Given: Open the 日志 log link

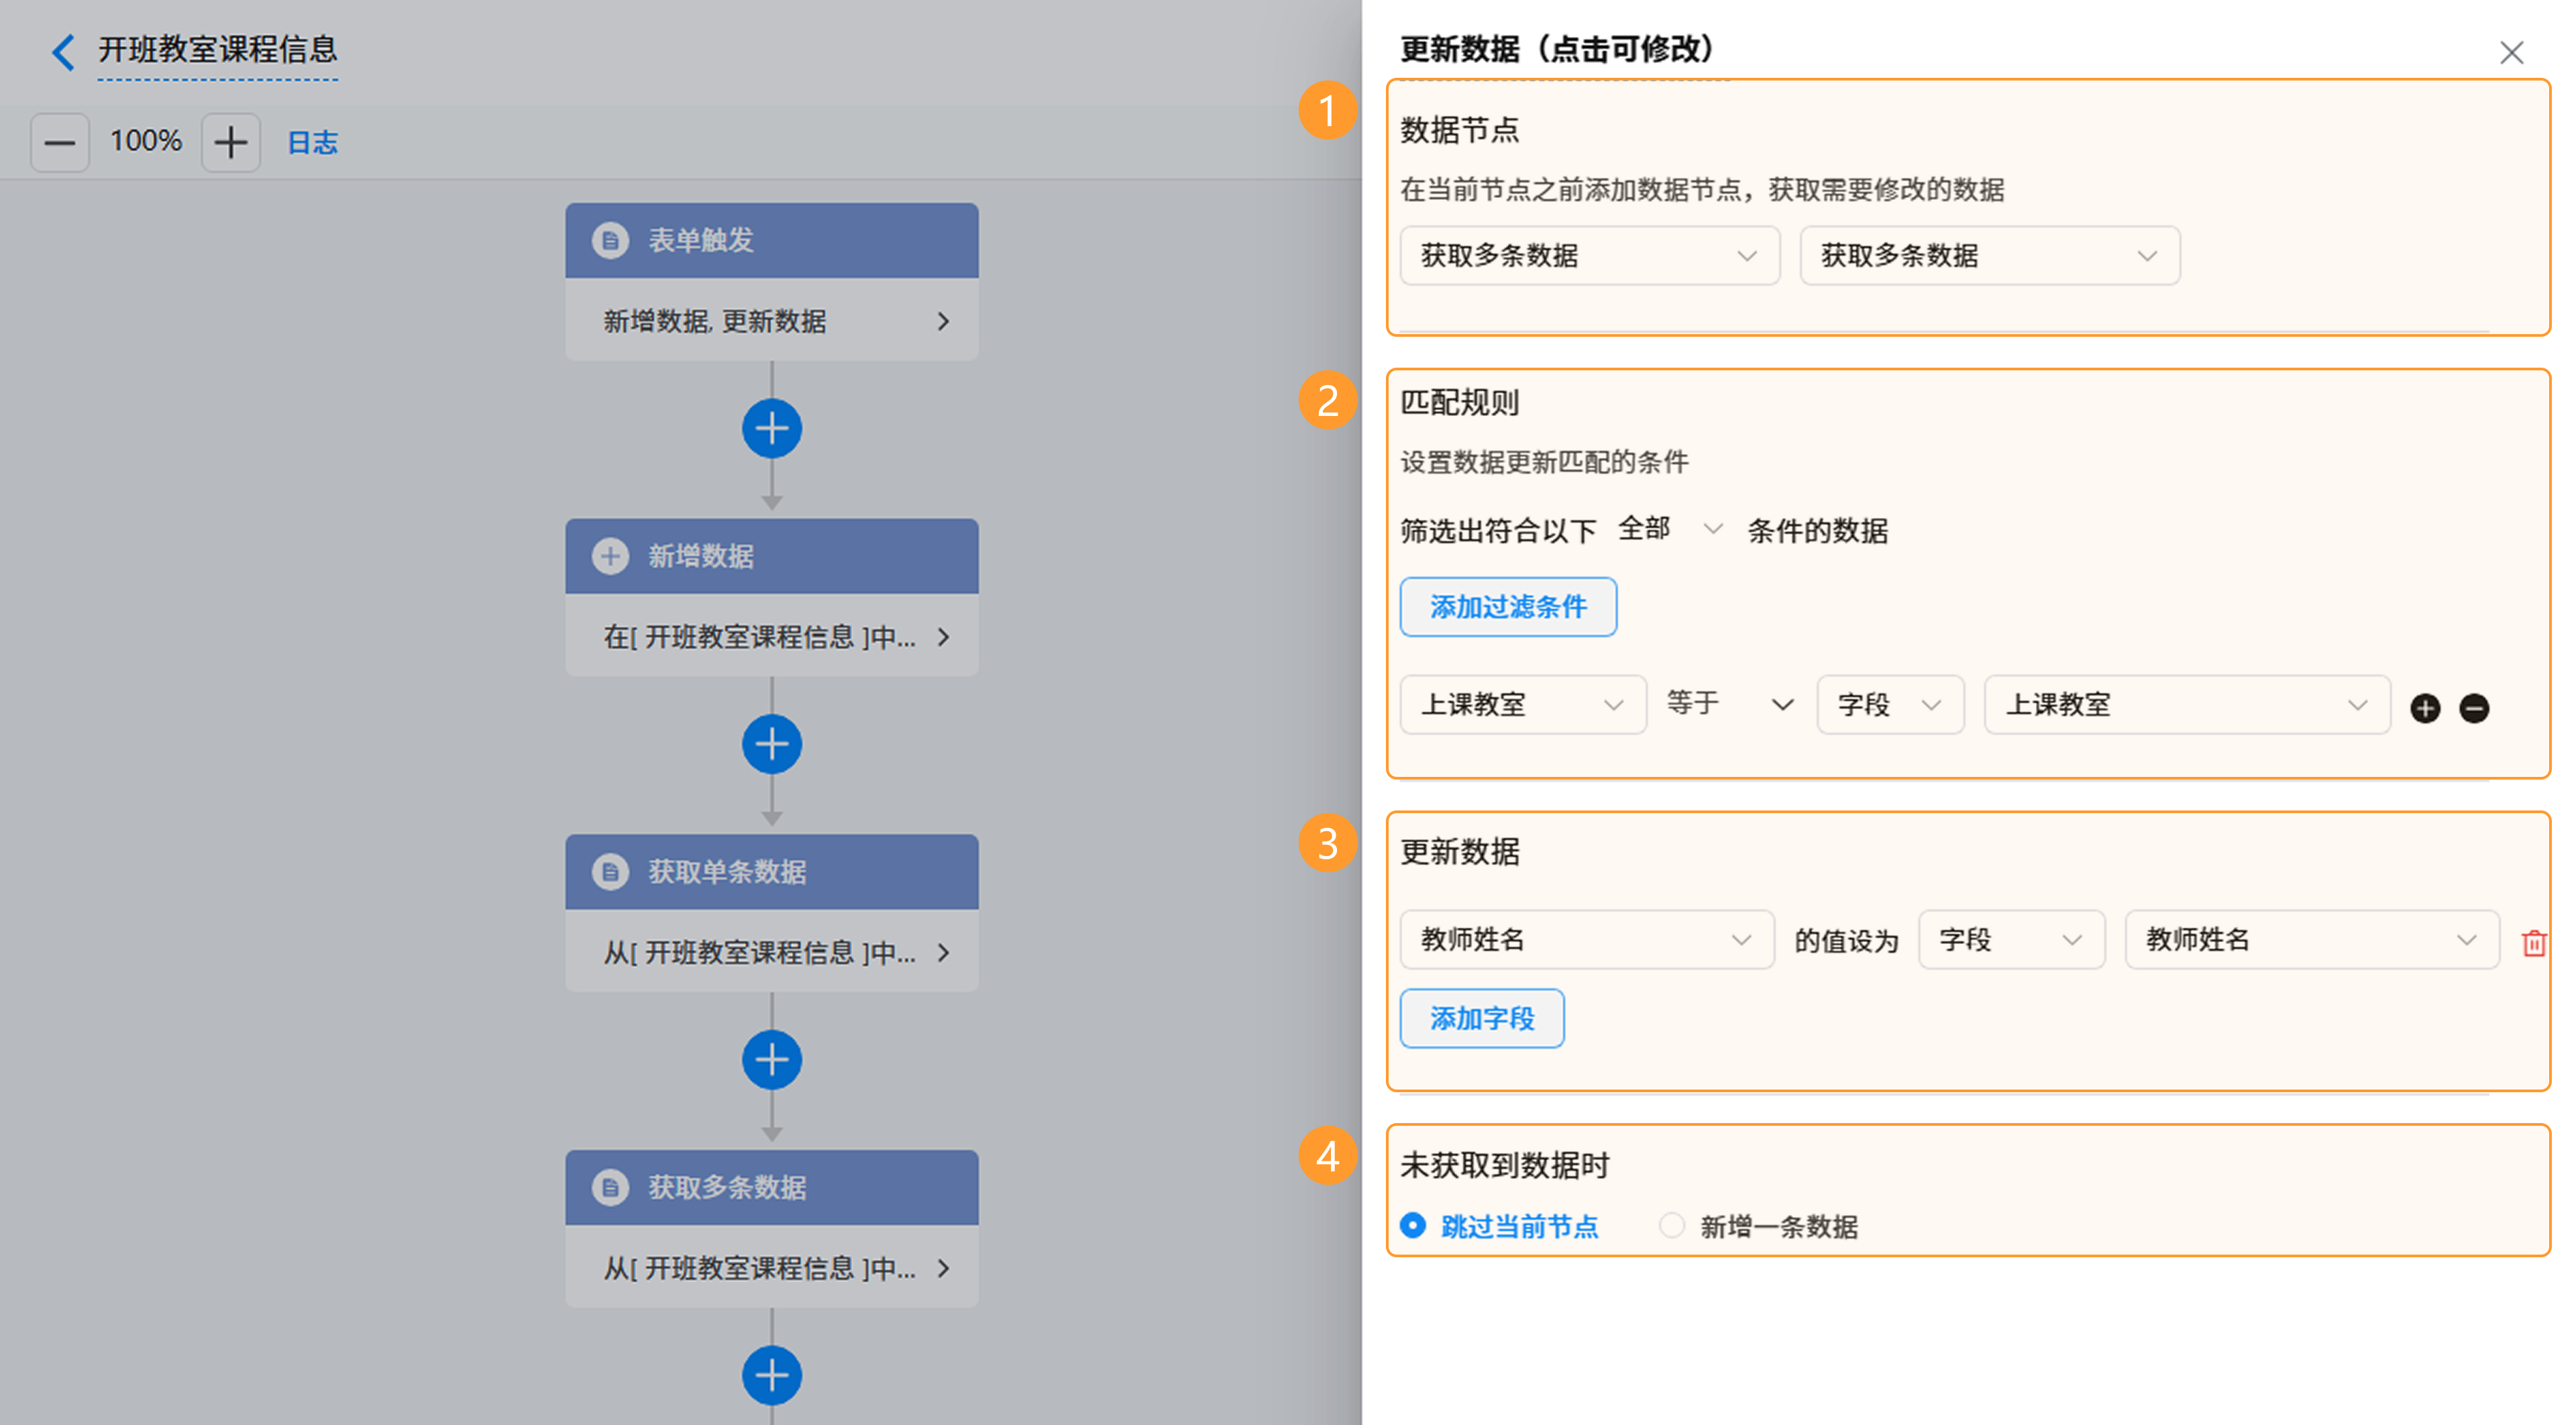Looking at the screenshot, I should (313, 143).
